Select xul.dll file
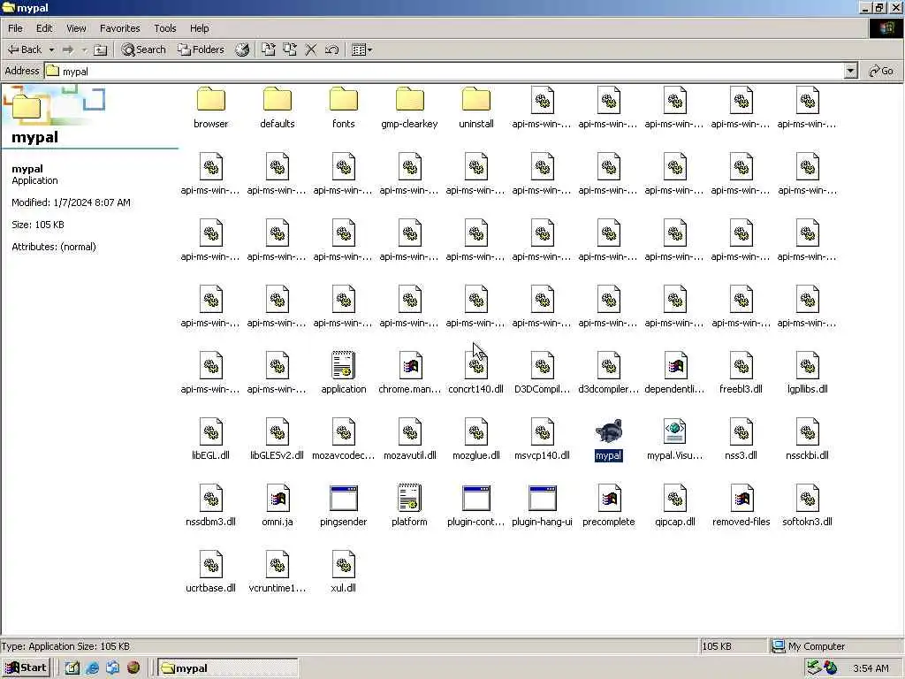Viewport: 905px width, 679px height. click(x=344, y=572)
